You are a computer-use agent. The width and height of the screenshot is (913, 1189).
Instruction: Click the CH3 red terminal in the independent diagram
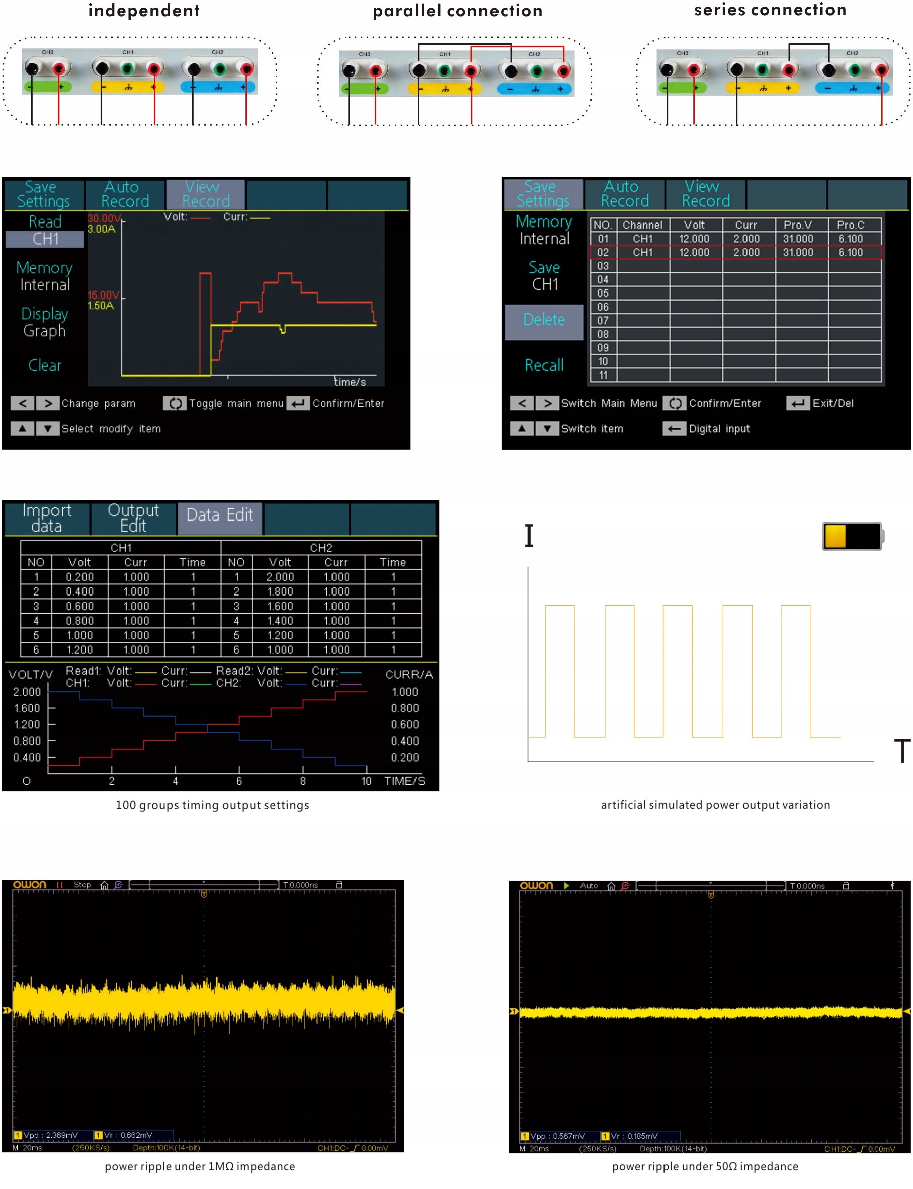[x=59, y=68]
